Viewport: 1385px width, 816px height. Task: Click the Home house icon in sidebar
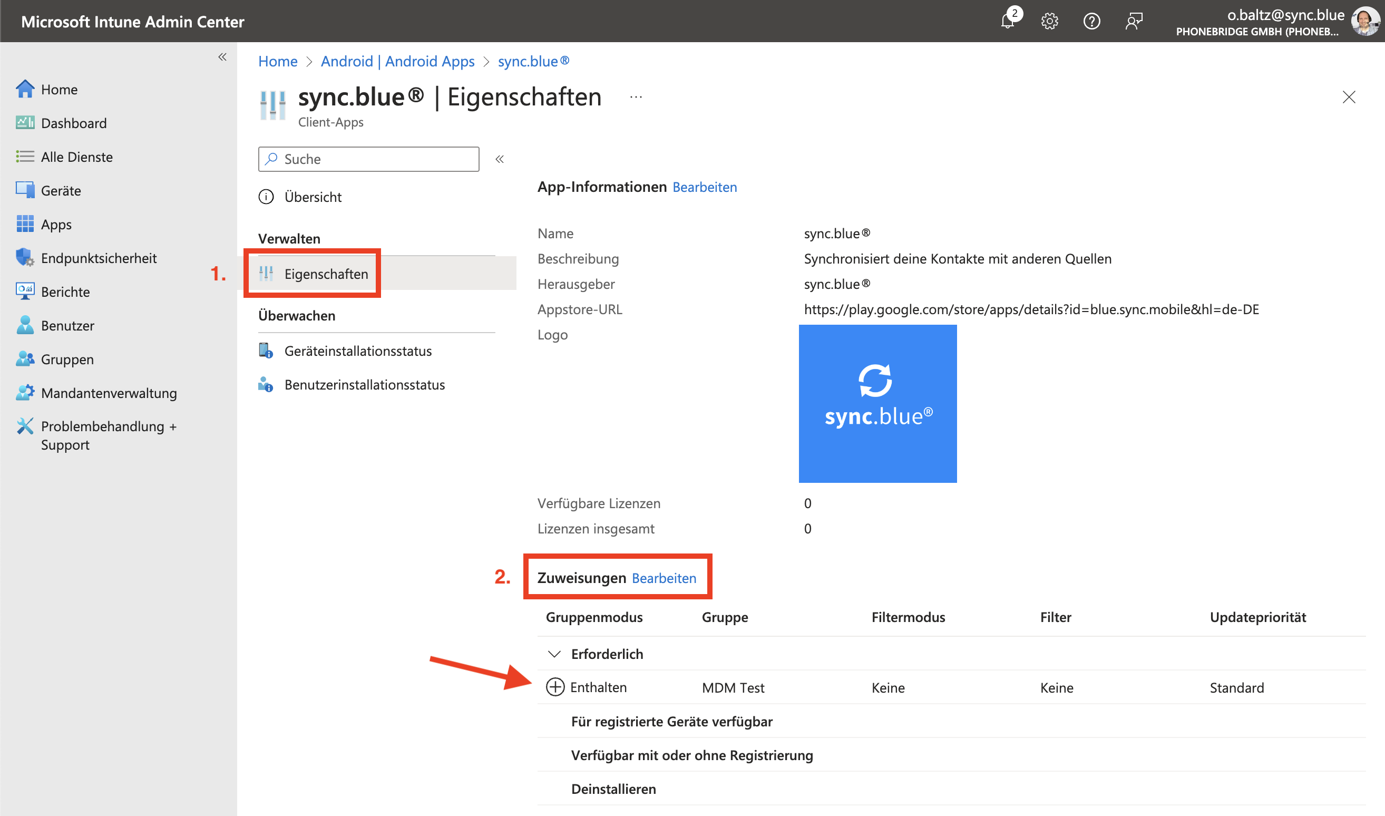(25, 89)
